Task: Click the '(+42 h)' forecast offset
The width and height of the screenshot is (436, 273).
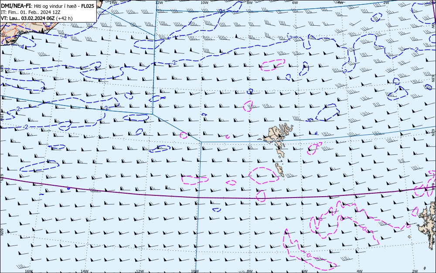Action: point(64,18)
